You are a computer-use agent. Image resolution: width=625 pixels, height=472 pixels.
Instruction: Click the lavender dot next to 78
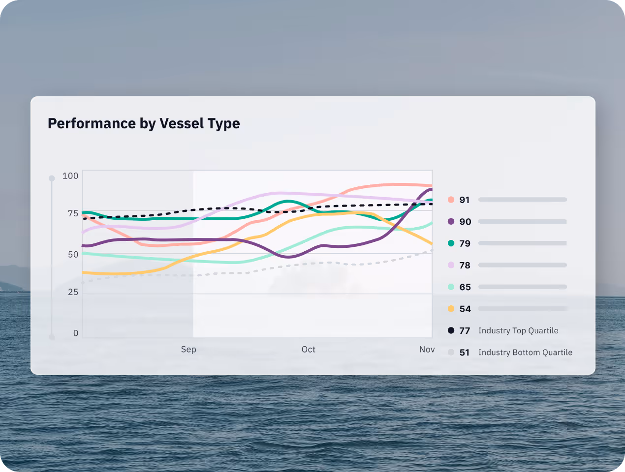(450, 265)
